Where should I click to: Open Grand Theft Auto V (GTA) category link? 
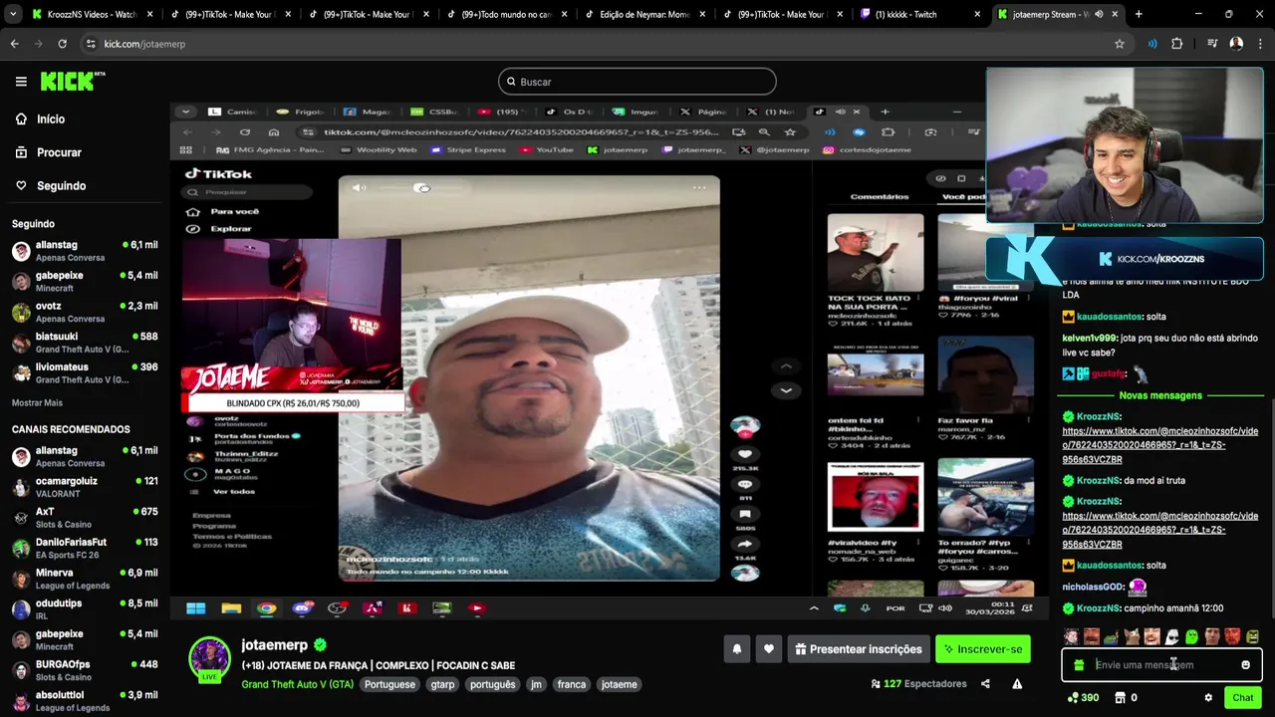(x=297, y=684)
